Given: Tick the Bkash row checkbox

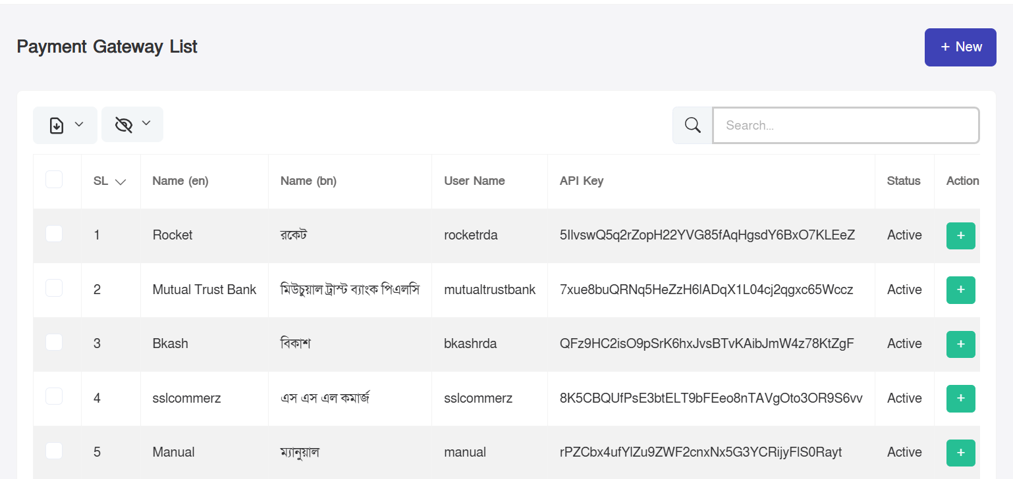Looking at the screenshot, I should click(x=54, y=342).
